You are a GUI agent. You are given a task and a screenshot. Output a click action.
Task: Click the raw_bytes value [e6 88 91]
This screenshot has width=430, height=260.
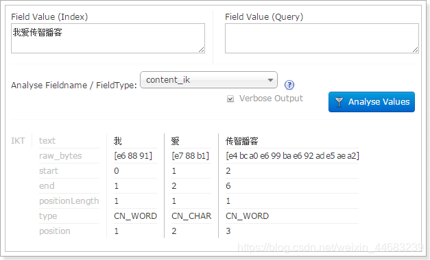[133, 156]
